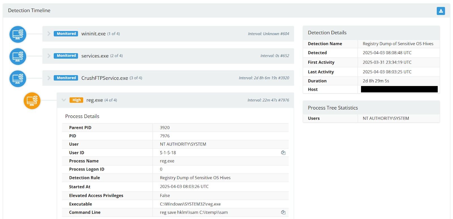This screenshot has height=219, width=453.
Task: Click the Monitored badge on CrushFTPService.exe
Action: [66, 78]
